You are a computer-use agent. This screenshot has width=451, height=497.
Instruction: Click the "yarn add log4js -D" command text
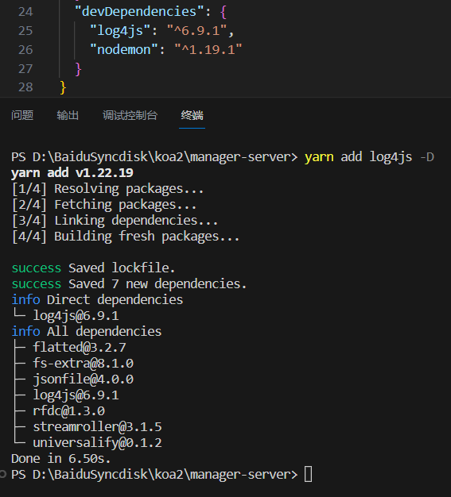click(369, 157)
